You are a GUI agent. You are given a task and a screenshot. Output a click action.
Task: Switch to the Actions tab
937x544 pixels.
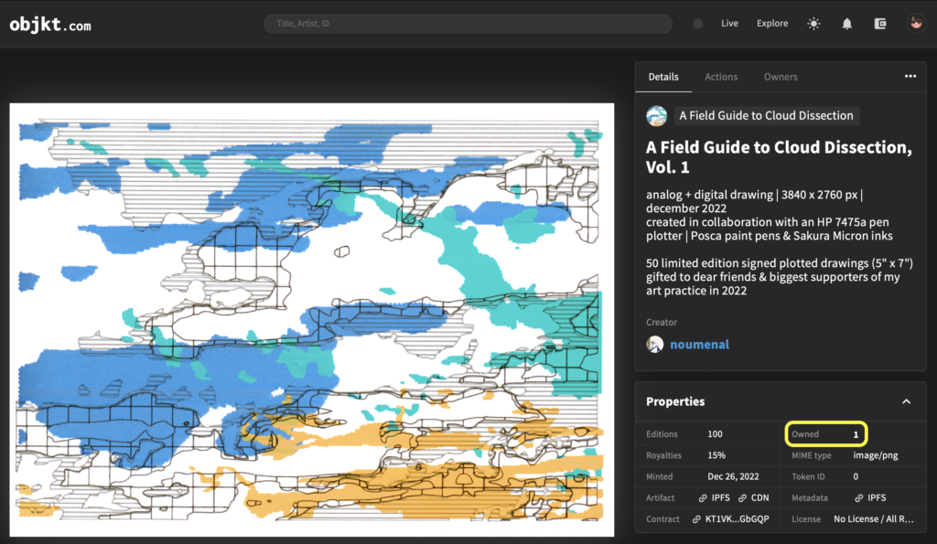click(721, 77)
